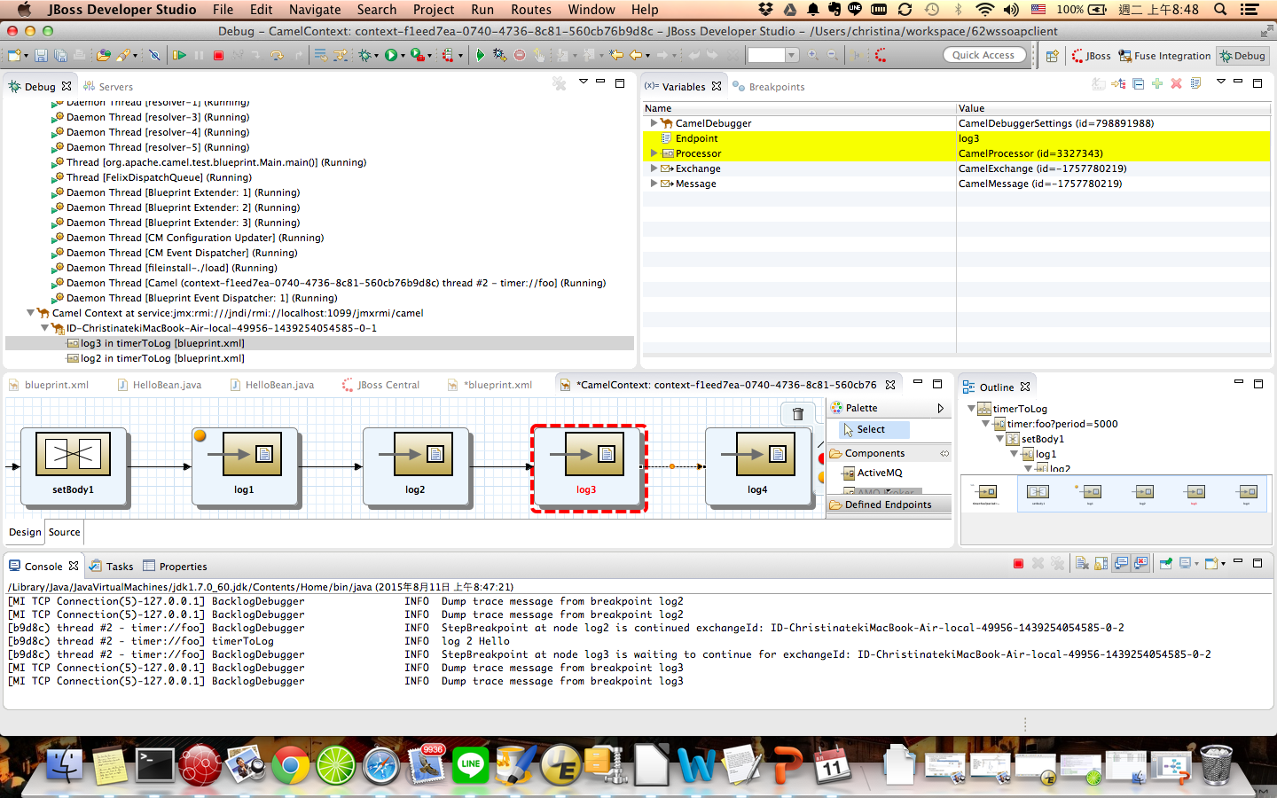This screenshot has height=798, width=1277.
Task: Click the trash delete icon on the canvas
Action: 797,413
